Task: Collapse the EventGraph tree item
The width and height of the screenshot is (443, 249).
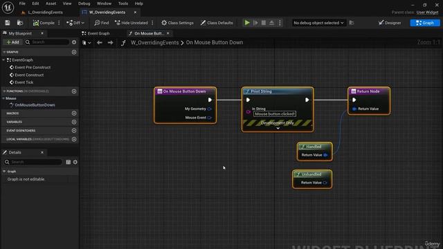Action: coord(3,60)
